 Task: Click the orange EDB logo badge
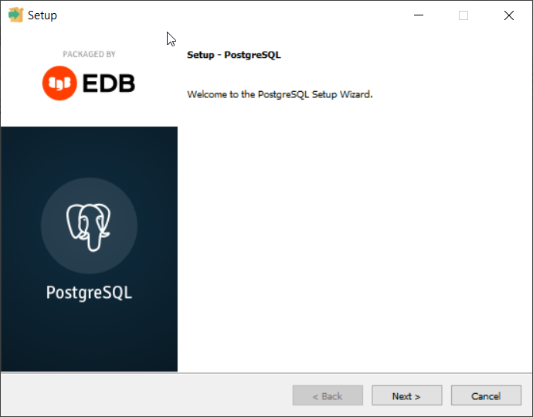click(58, 83)
